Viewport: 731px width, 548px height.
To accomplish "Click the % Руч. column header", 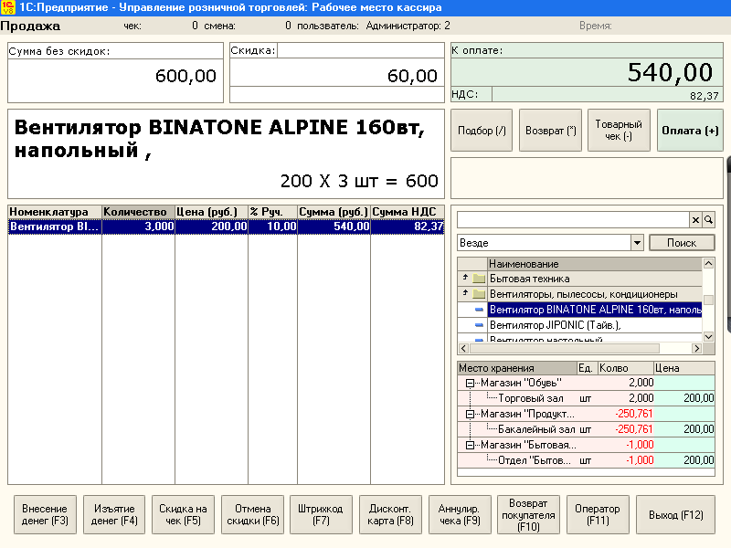I will (272, 212).
